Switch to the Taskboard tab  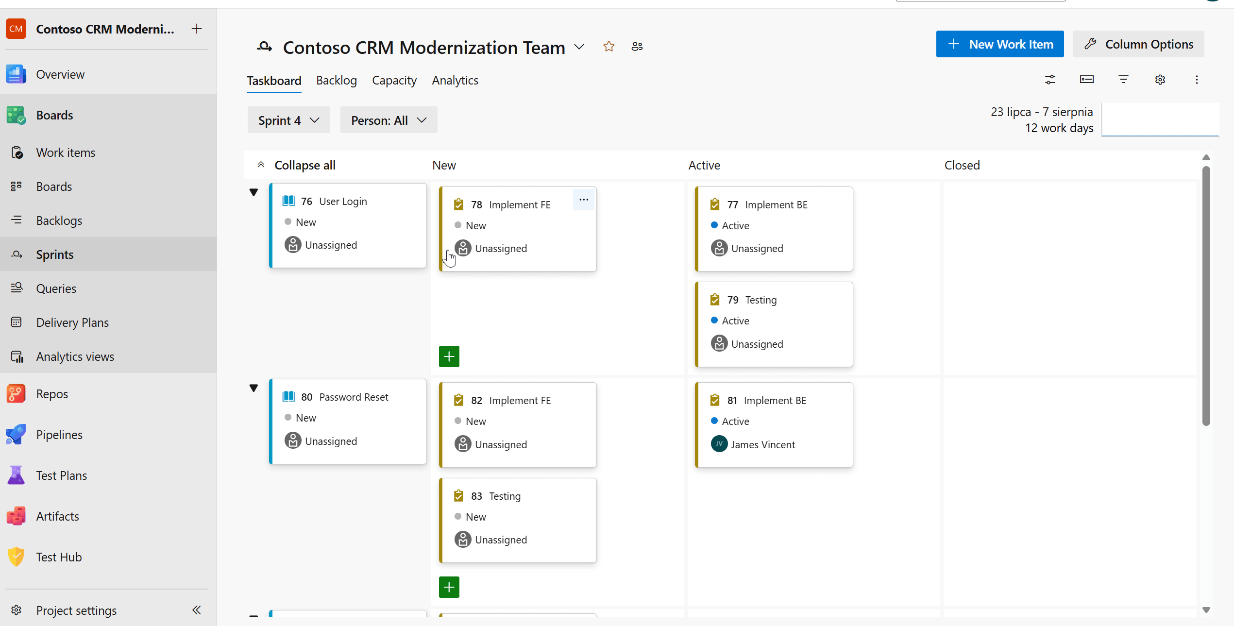click(274, 81)
